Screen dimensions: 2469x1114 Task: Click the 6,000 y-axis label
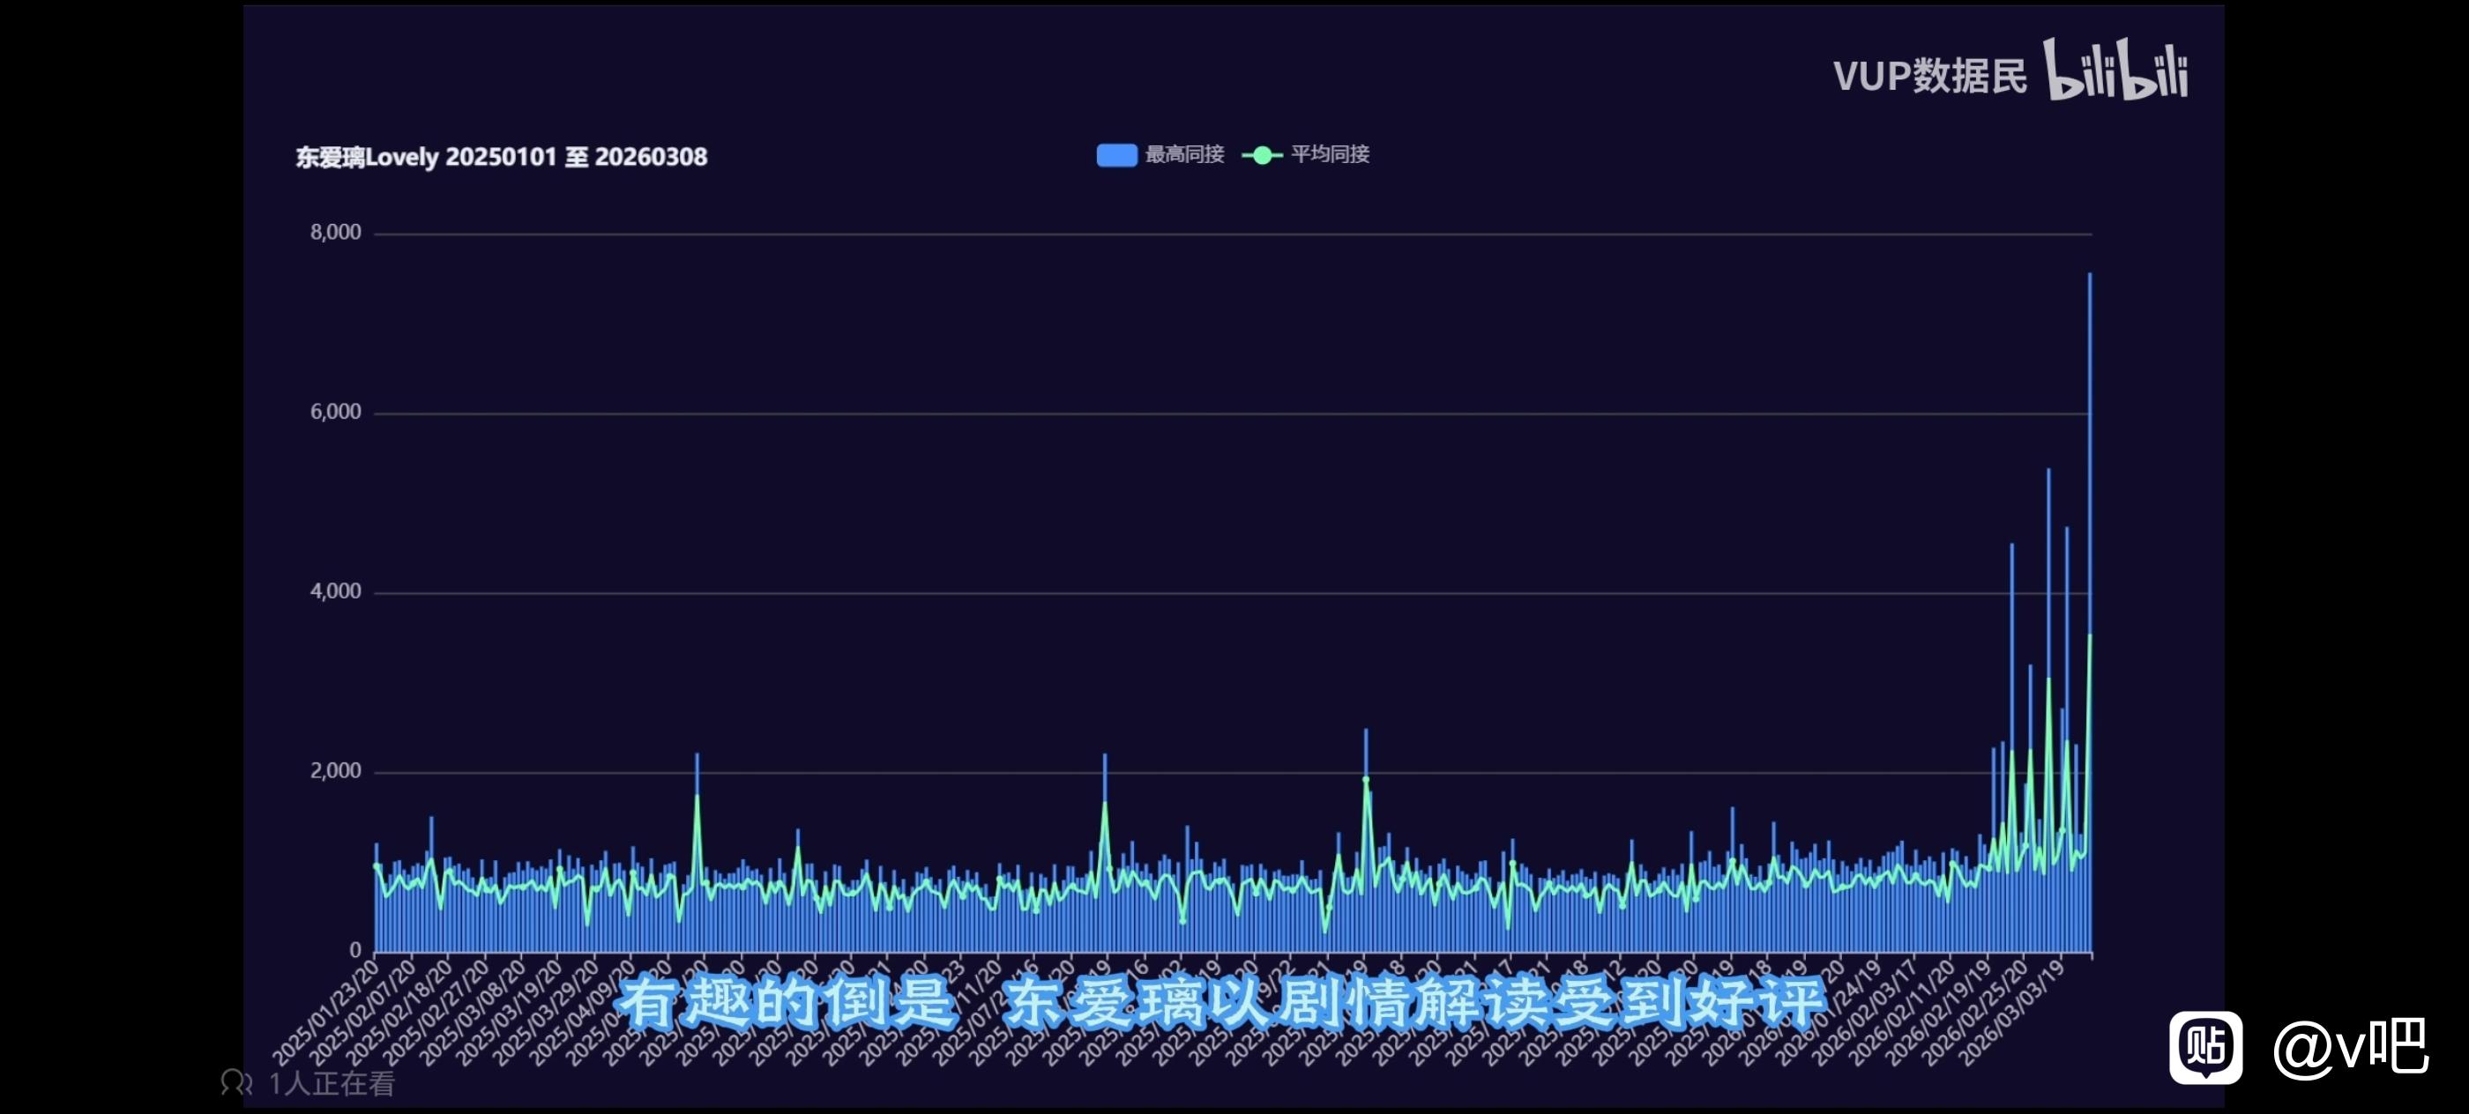click(335, 412)
